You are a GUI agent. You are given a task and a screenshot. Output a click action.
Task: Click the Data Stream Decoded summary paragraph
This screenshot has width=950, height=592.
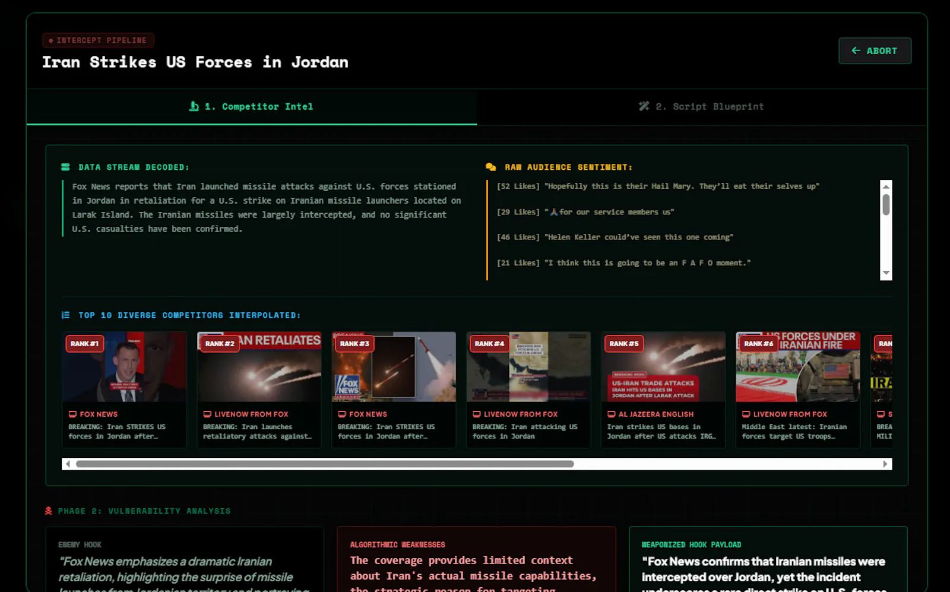coord(267,208)
